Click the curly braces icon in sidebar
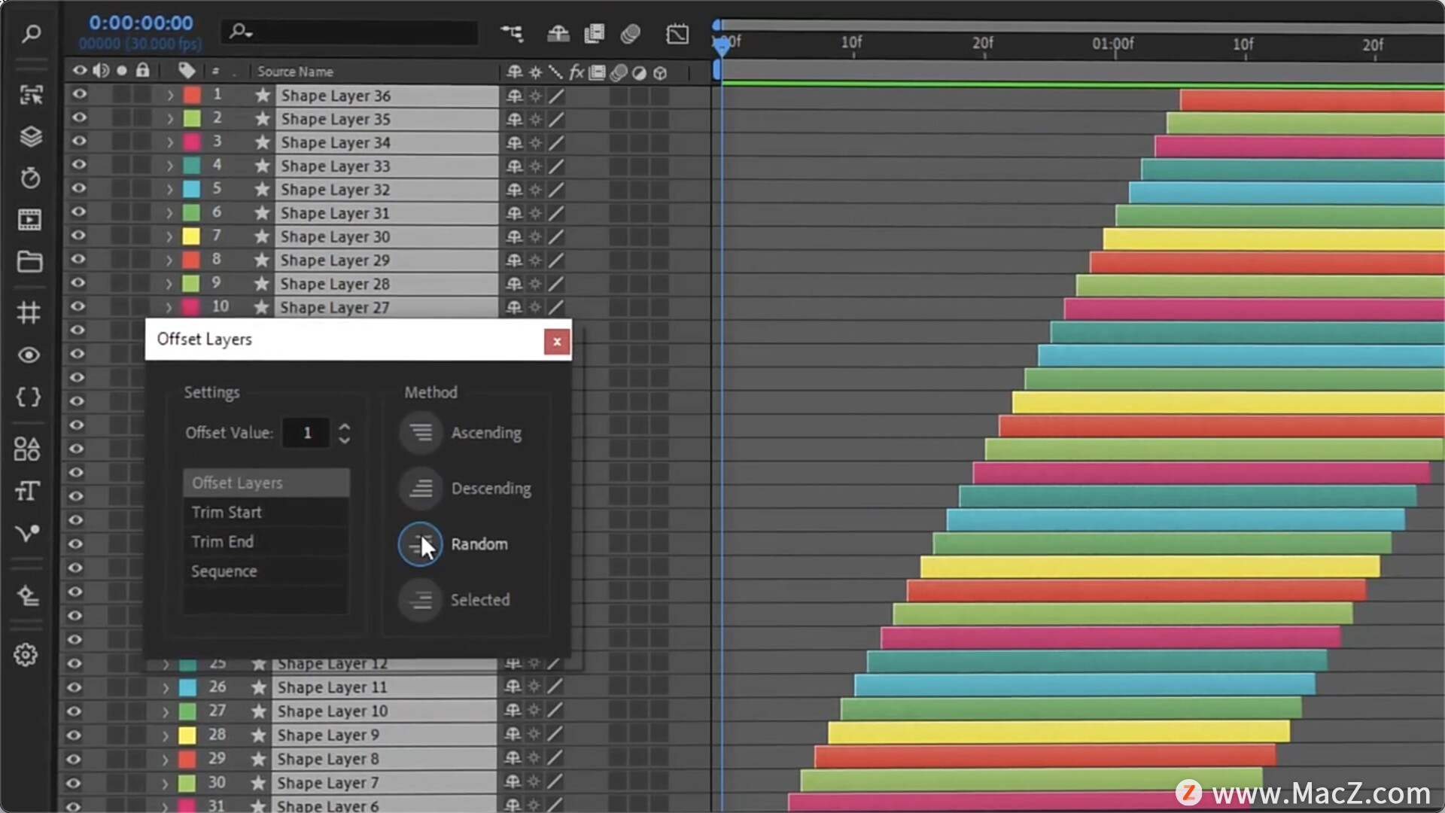The image size is (1445, 813). [29, 397]
